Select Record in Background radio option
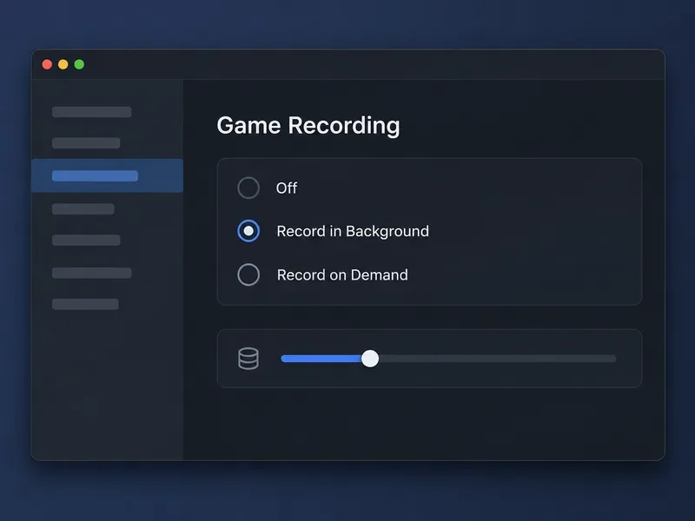The image size is (695, 521). [248, 231]
